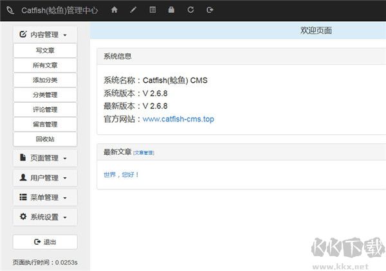Expand the 菜单管理 dropdown
Image resolution: width=386 pixels, height=271 pixels.
44,197
